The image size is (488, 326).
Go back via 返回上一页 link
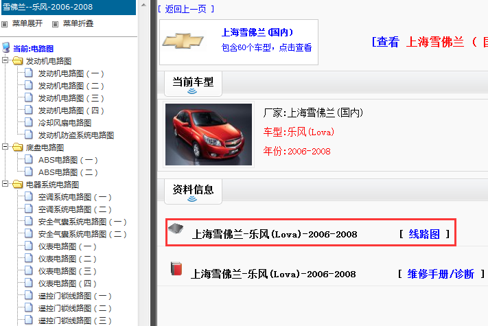pyautogui.click(x=186, y=9)
